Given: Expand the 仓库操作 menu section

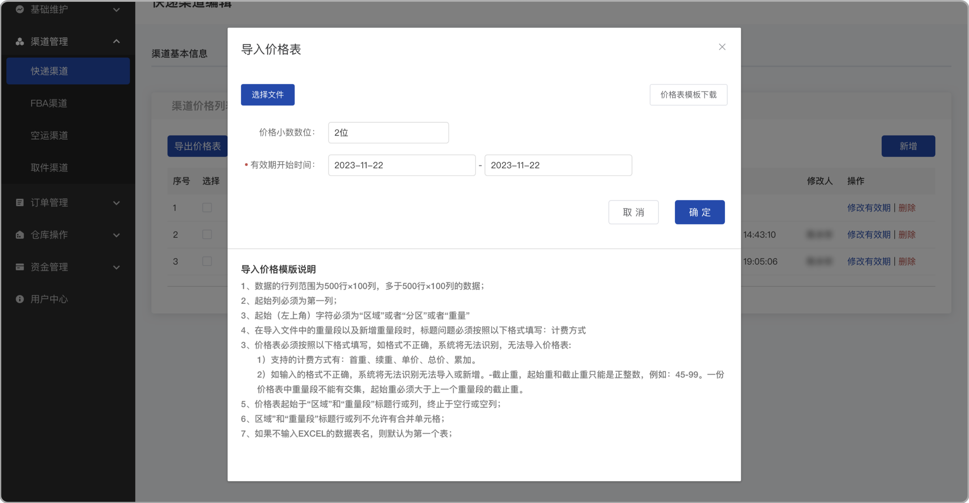Looking at the screenshot, I should pyautogui.click(x=117, y=235).
